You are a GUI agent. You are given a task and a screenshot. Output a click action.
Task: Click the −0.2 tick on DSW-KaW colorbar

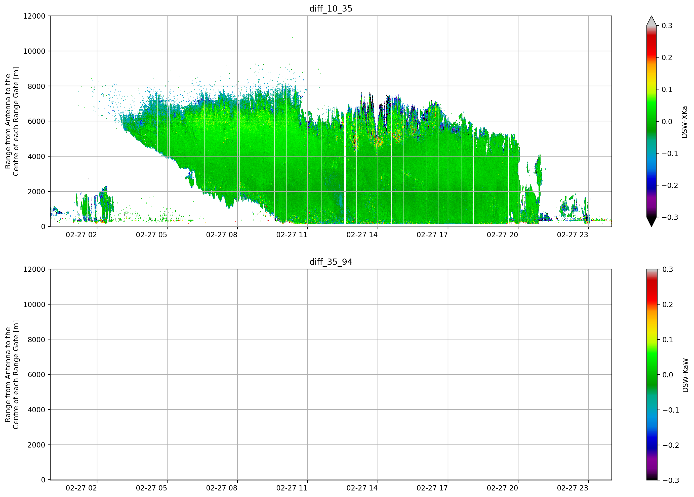pos(671,445)
